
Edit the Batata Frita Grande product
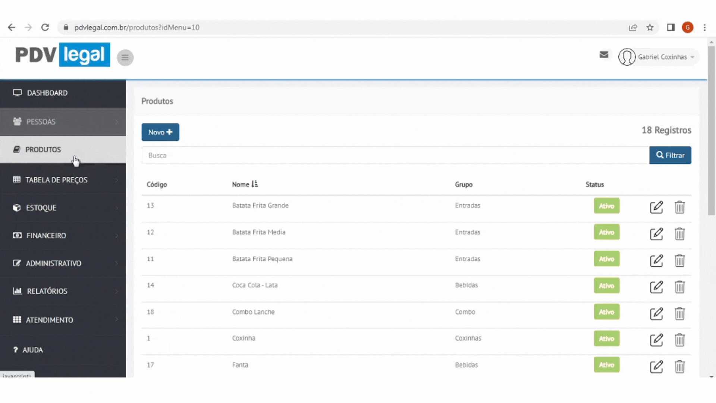pos(656,207)
